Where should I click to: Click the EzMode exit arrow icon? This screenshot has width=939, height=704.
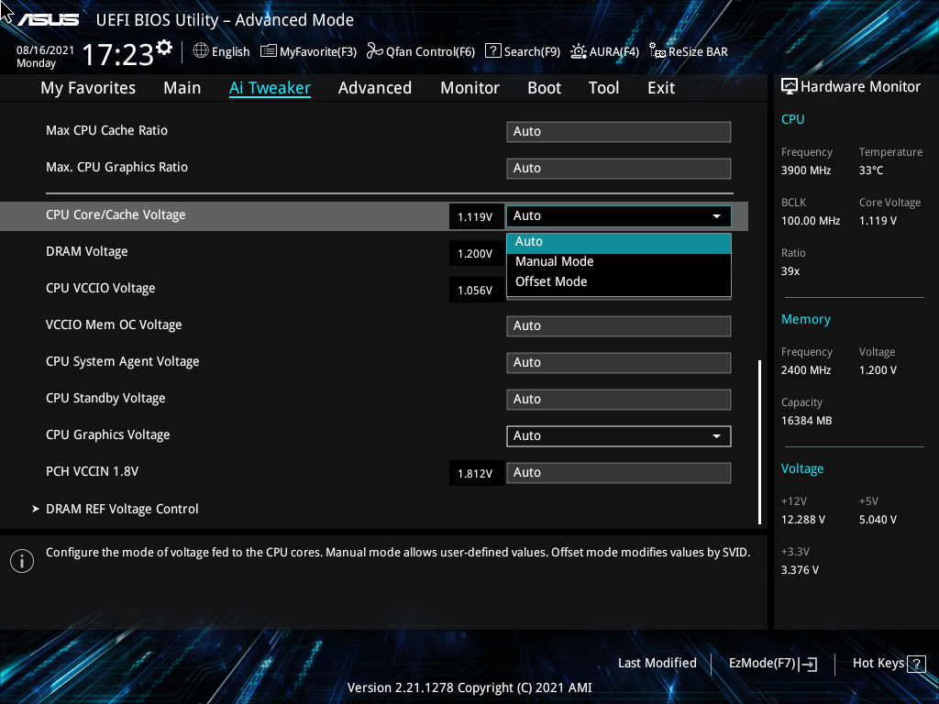pyautogui.click(x=808, y=664)
